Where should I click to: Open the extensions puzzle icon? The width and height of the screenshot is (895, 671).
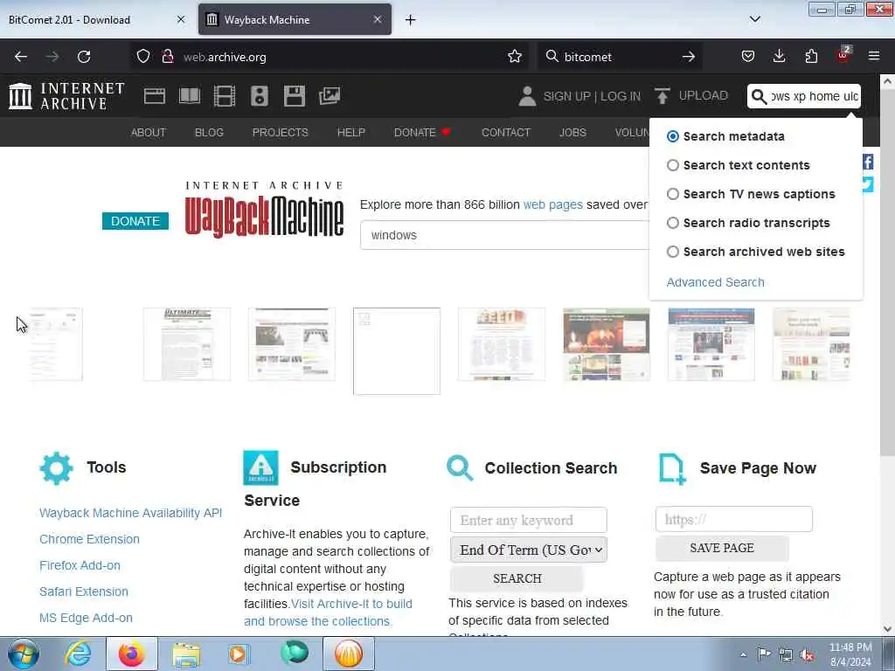[811, 56]
